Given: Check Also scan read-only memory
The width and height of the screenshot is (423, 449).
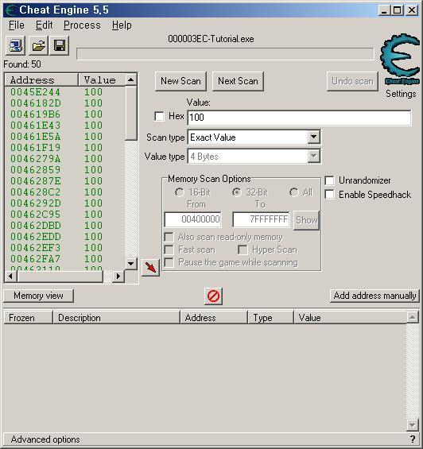Looking at the screenshot, I should 169,237.
